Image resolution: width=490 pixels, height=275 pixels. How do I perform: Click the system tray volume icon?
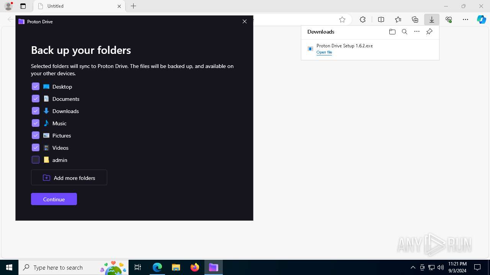(x=440, y=267)
